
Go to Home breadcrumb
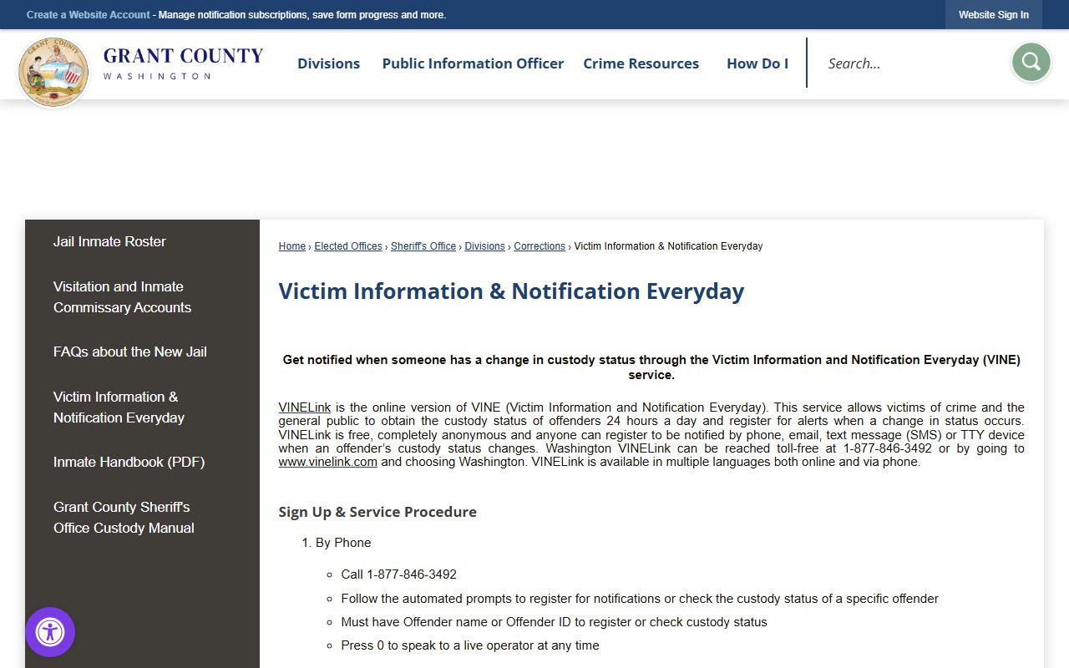point(291,246)
